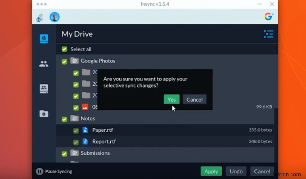Click Yes in the confirmation dialog

pos(171,99)
